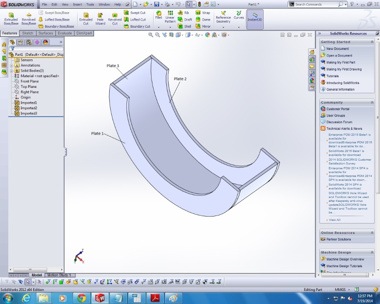
Task: Switch to the Evaluate tab
Action: (65, 33)
